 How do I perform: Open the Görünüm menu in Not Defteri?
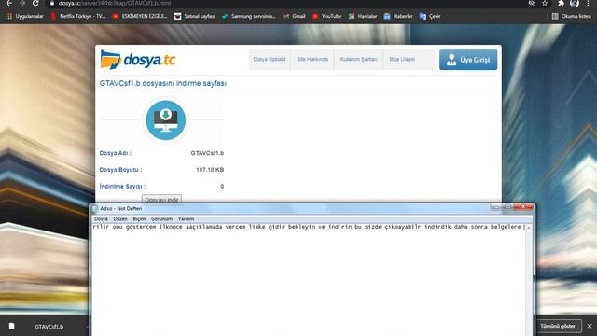pyautogui.click(x=161, y=219)
